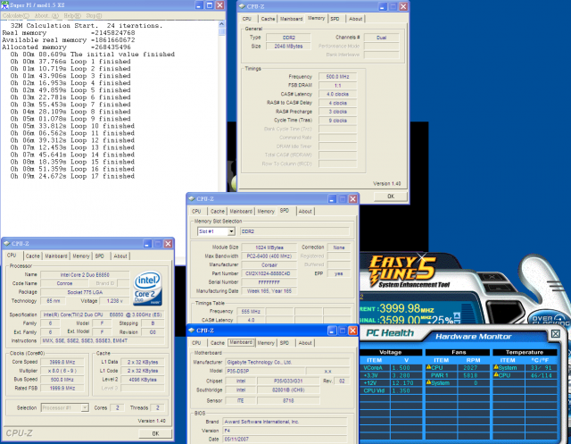Open the Overclocking button in EasyTune5
Screen dimensions: 571x444
(550, 319)
